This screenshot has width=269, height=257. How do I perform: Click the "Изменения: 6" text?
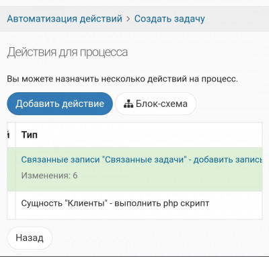tap(49, 176)
